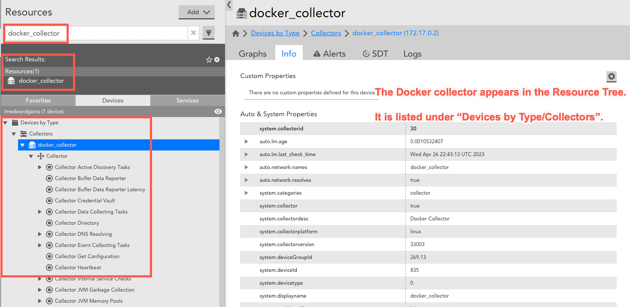Click the Collector Credential Vault icon
The image size is (630, 307).
point(49,201)
